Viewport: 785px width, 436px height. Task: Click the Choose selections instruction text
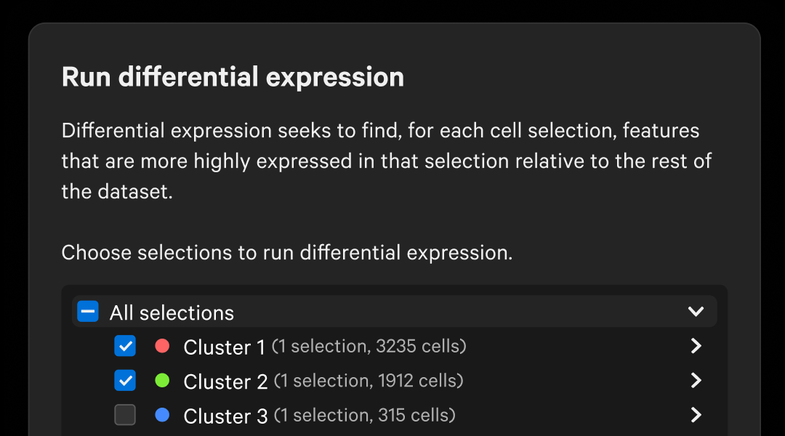tap(287, 253)
